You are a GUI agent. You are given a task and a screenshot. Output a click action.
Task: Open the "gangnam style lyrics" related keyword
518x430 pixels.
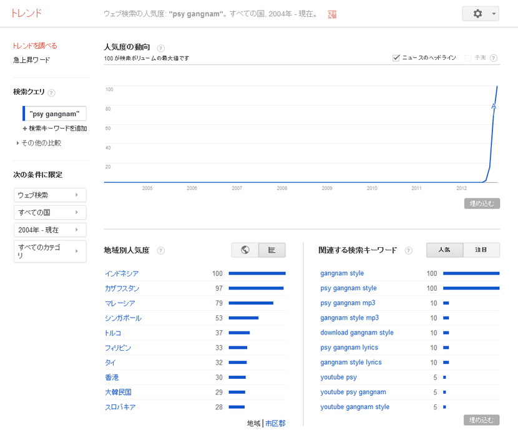point(351,363)
